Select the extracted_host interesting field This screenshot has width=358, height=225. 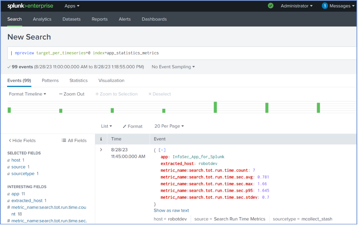(x=27, y=200)
